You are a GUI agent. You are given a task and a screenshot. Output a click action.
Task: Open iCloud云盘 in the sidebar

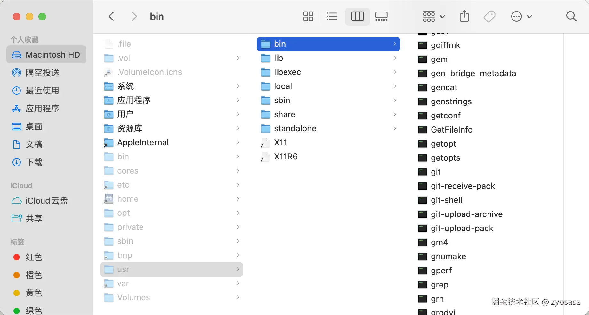(46, 201)
